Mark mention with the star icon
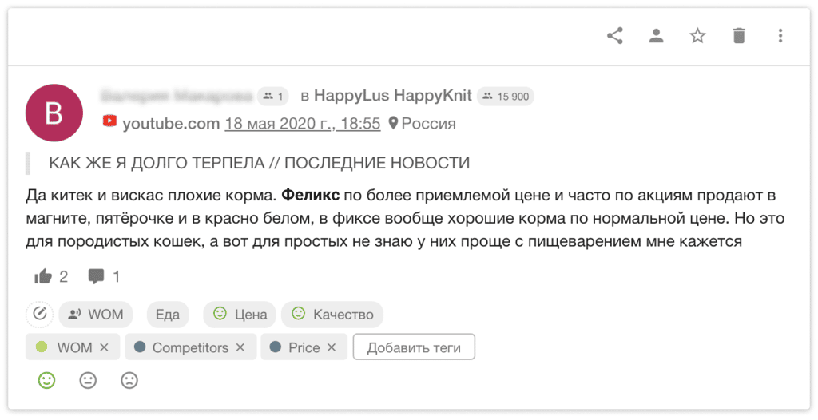This screenshot has height=420, width=818. (697, 35)
